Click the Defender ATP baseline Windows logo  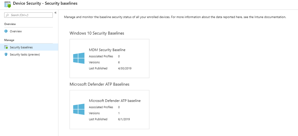coord(79,109)
